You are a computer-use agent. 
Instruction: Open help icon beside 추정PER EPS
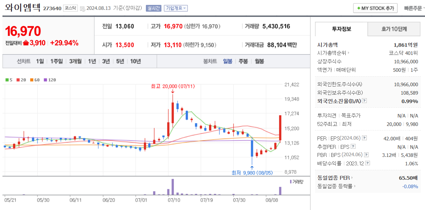353,146
